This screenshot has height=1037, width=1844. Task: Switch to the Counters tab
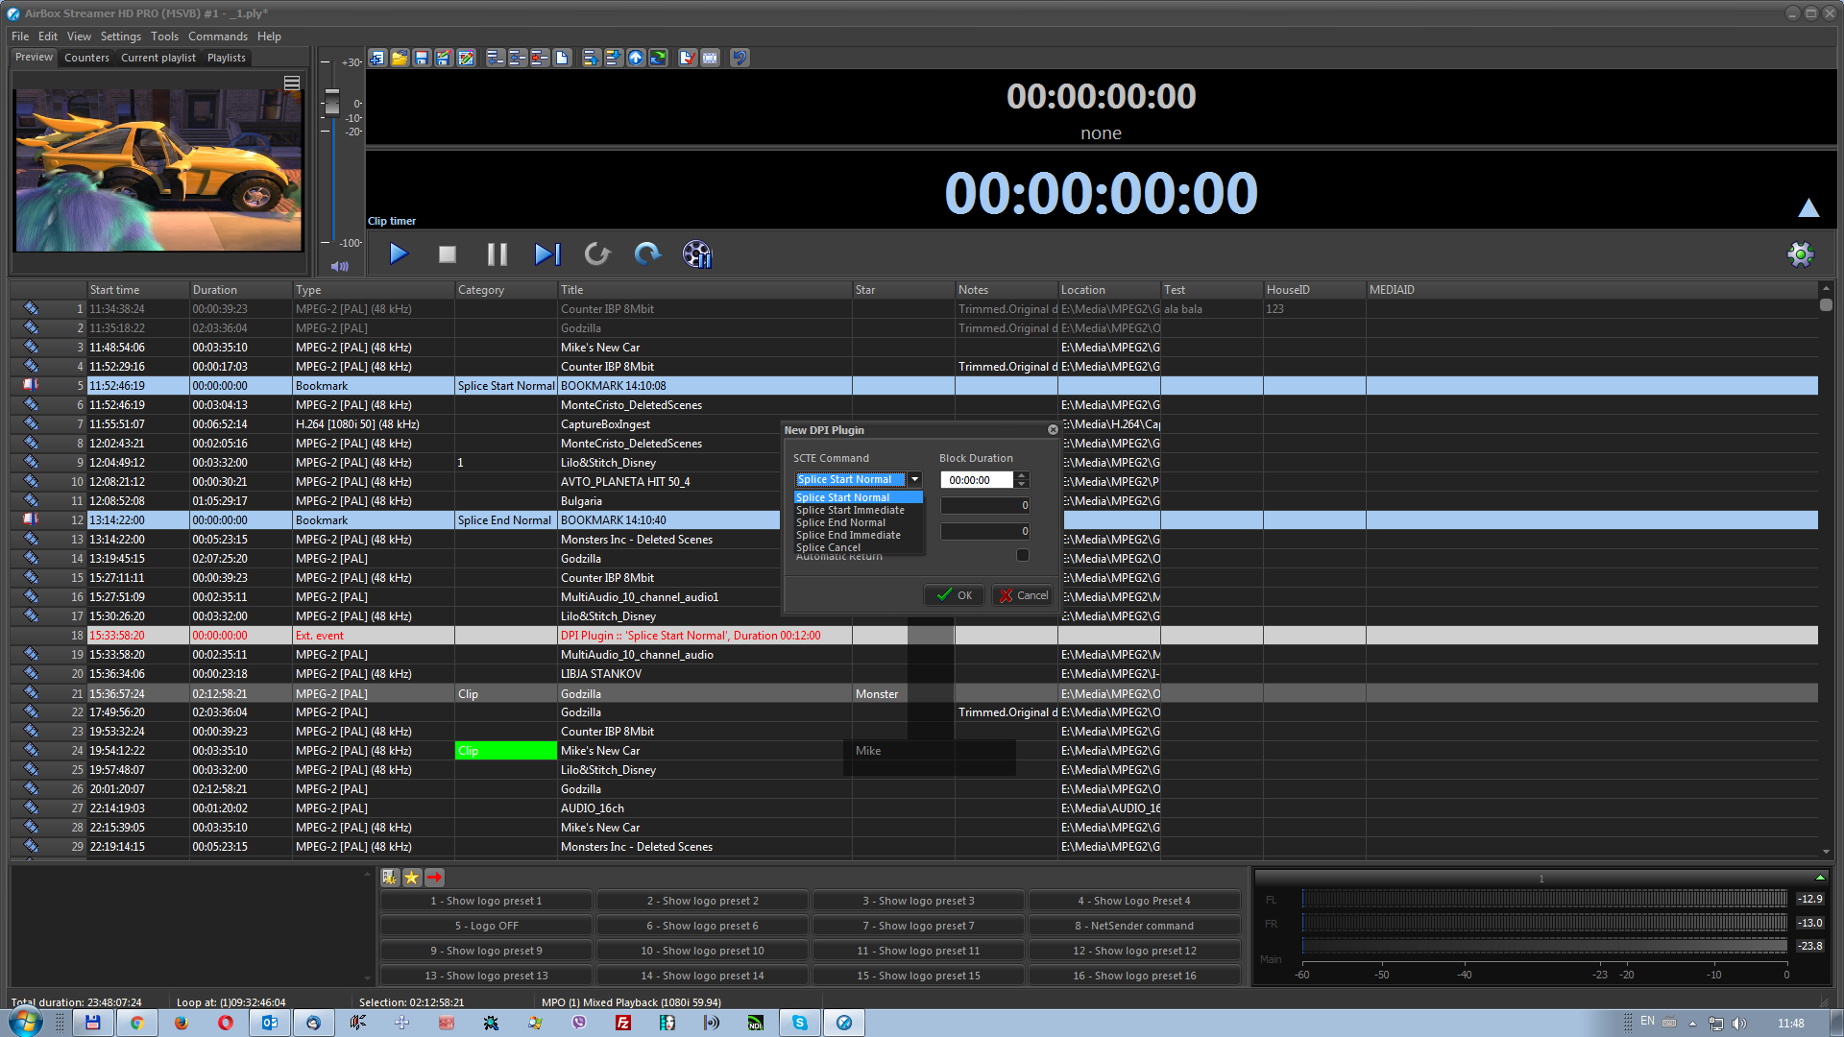coord(86,58)
